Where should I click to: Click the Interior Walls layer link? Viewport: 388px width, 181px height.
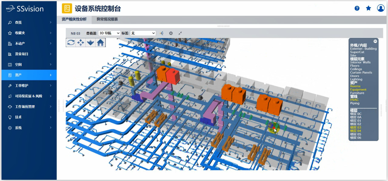point(360,62)
